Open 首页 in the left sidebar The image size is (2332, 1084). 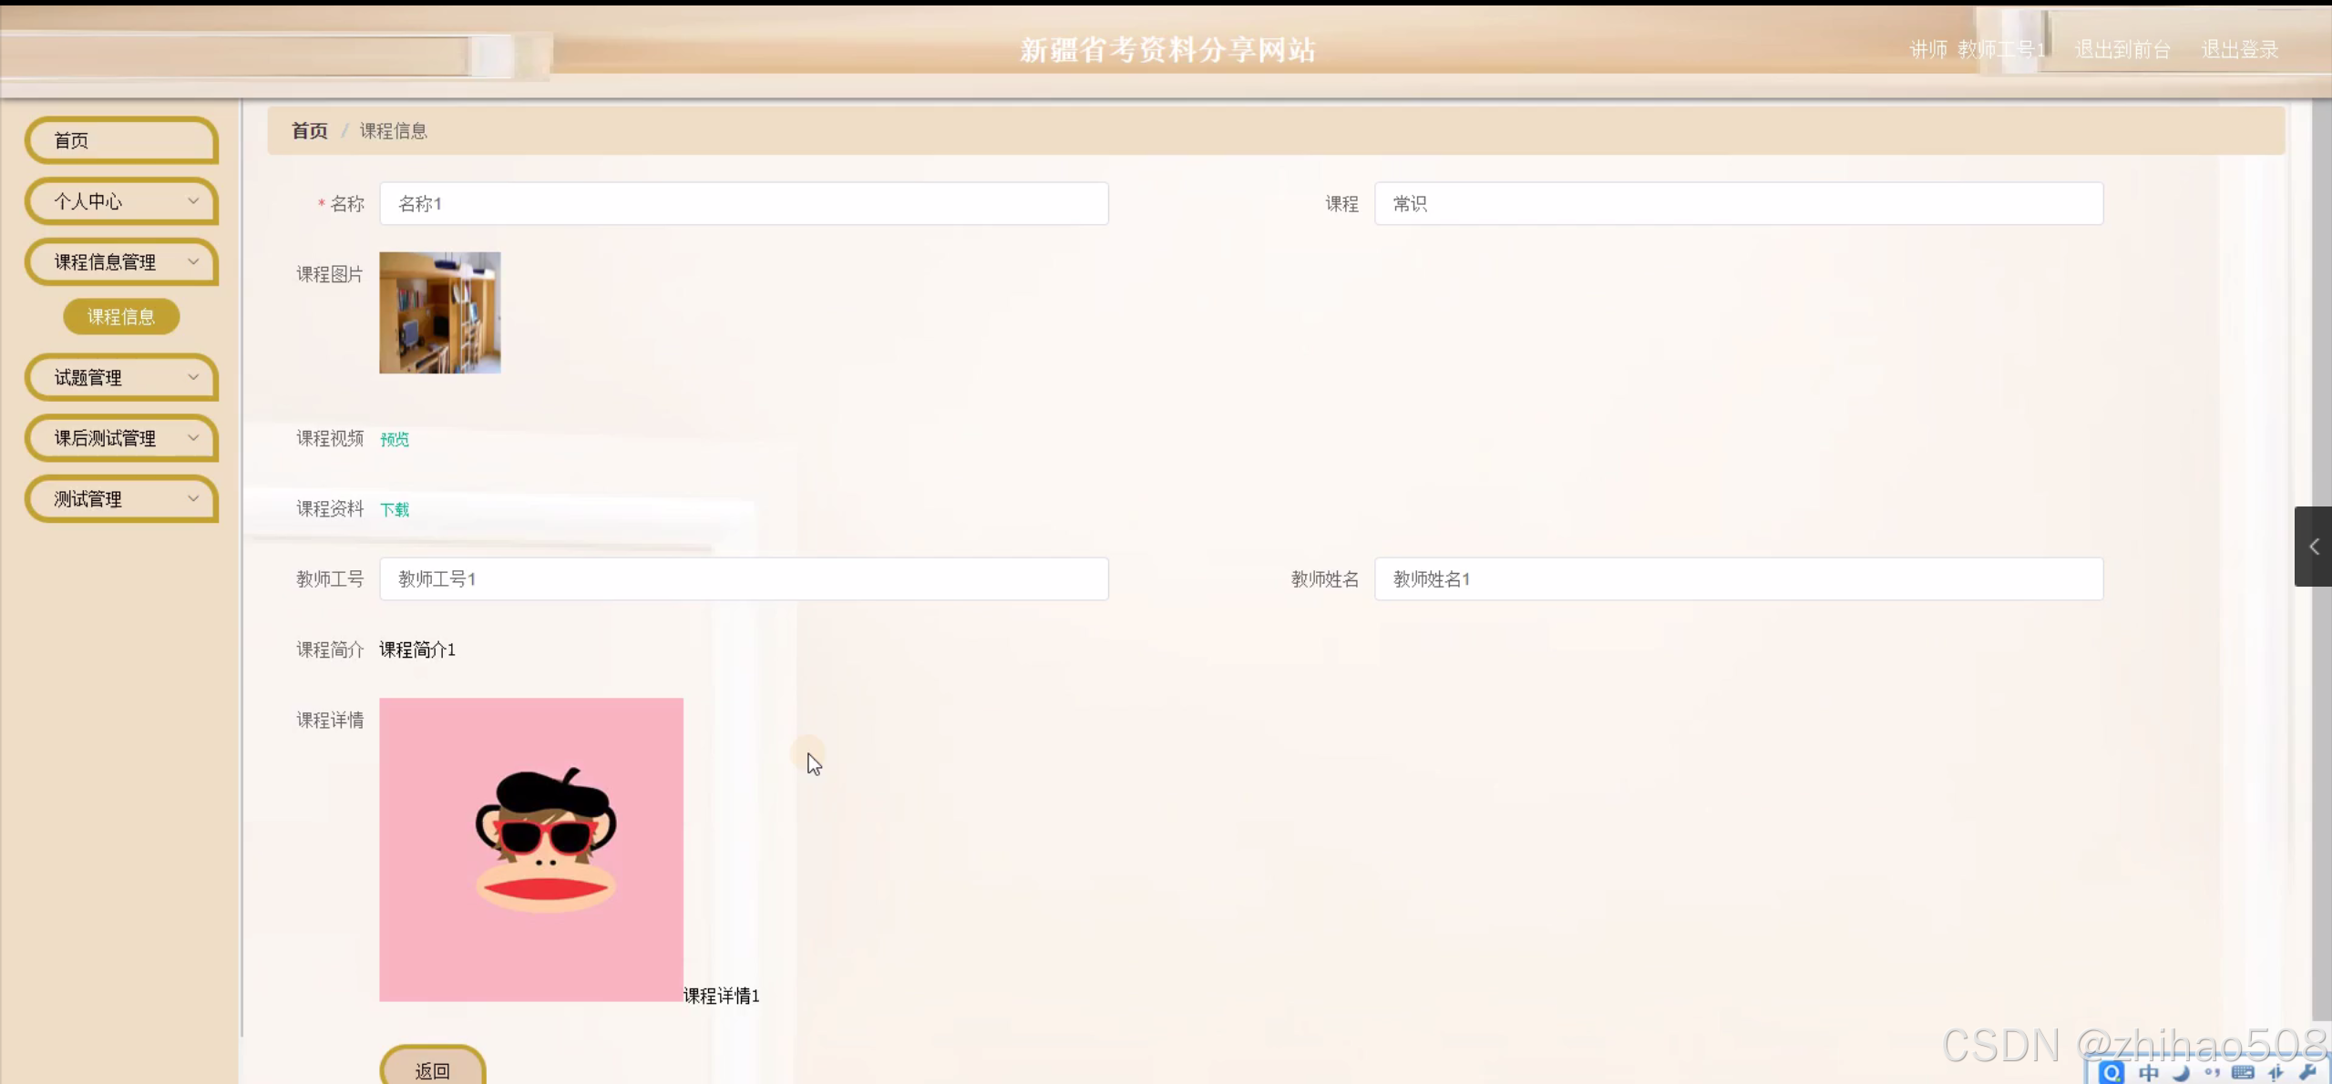click(x=121, y=140)
